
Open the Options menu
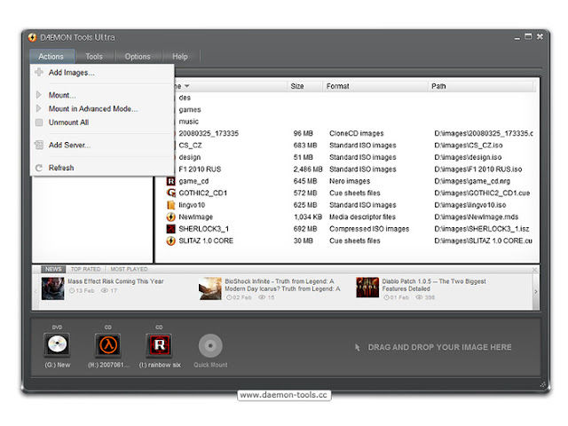click(x=138, y=57)
